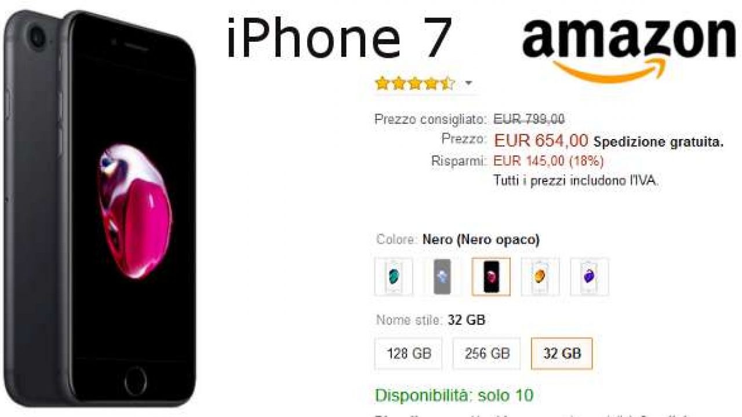Pick the purple wallpaper iPhone color swatch

[590, 277]
